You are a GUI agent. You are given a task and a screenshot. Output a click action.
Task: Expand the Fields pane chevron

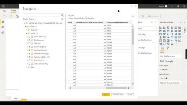185,22
